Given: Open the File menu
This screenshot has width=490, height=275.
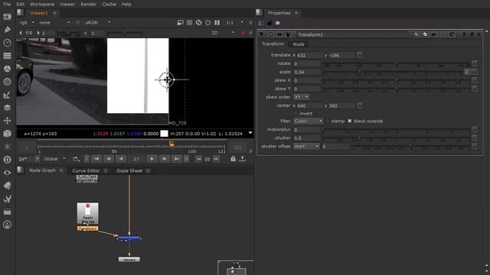Looking at the screenshot, I should pos(7,4).
